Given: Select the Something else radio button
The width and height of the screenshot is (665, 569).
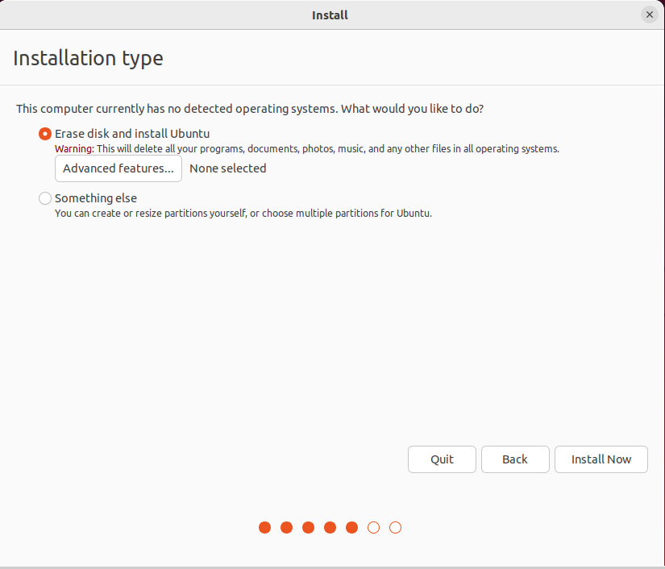Looking at the screenshot, I should 45,198.
